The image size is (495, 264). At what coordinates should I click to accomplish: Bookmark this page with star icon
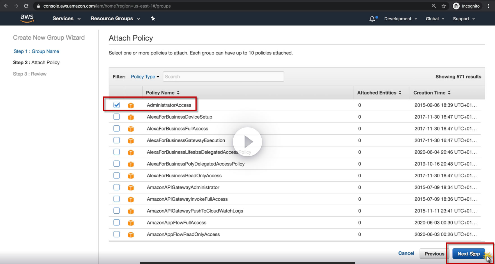pyautogui.click(x=444, y=6)
